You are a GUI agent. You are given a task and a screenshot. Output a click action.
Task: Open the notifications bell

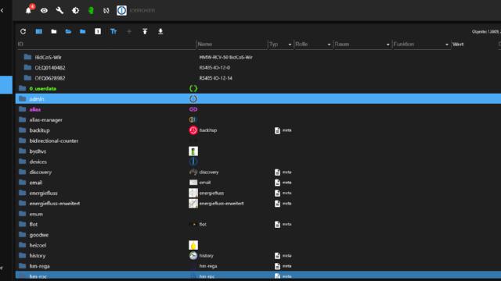pyautogui.click(x=28, y=10)
